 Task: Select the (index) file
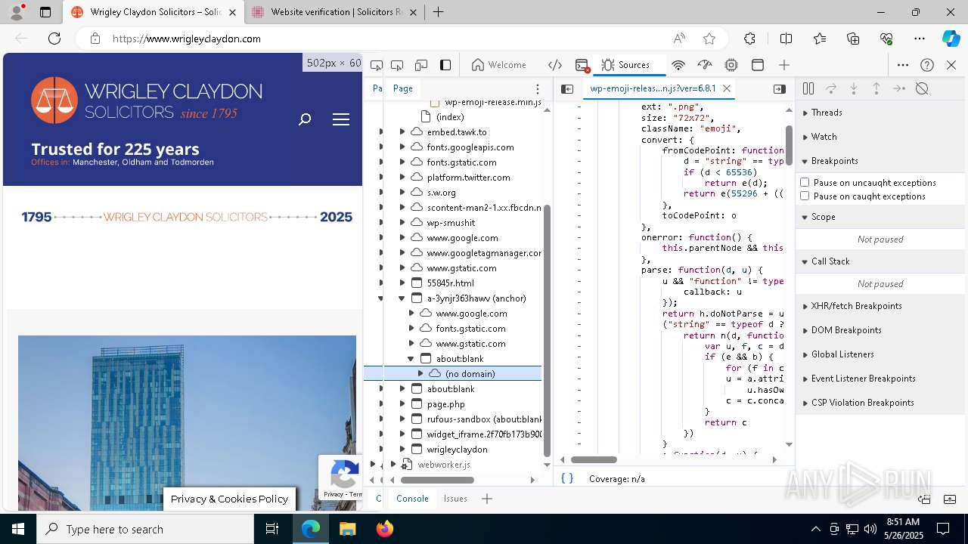click(x=450, y=117)
